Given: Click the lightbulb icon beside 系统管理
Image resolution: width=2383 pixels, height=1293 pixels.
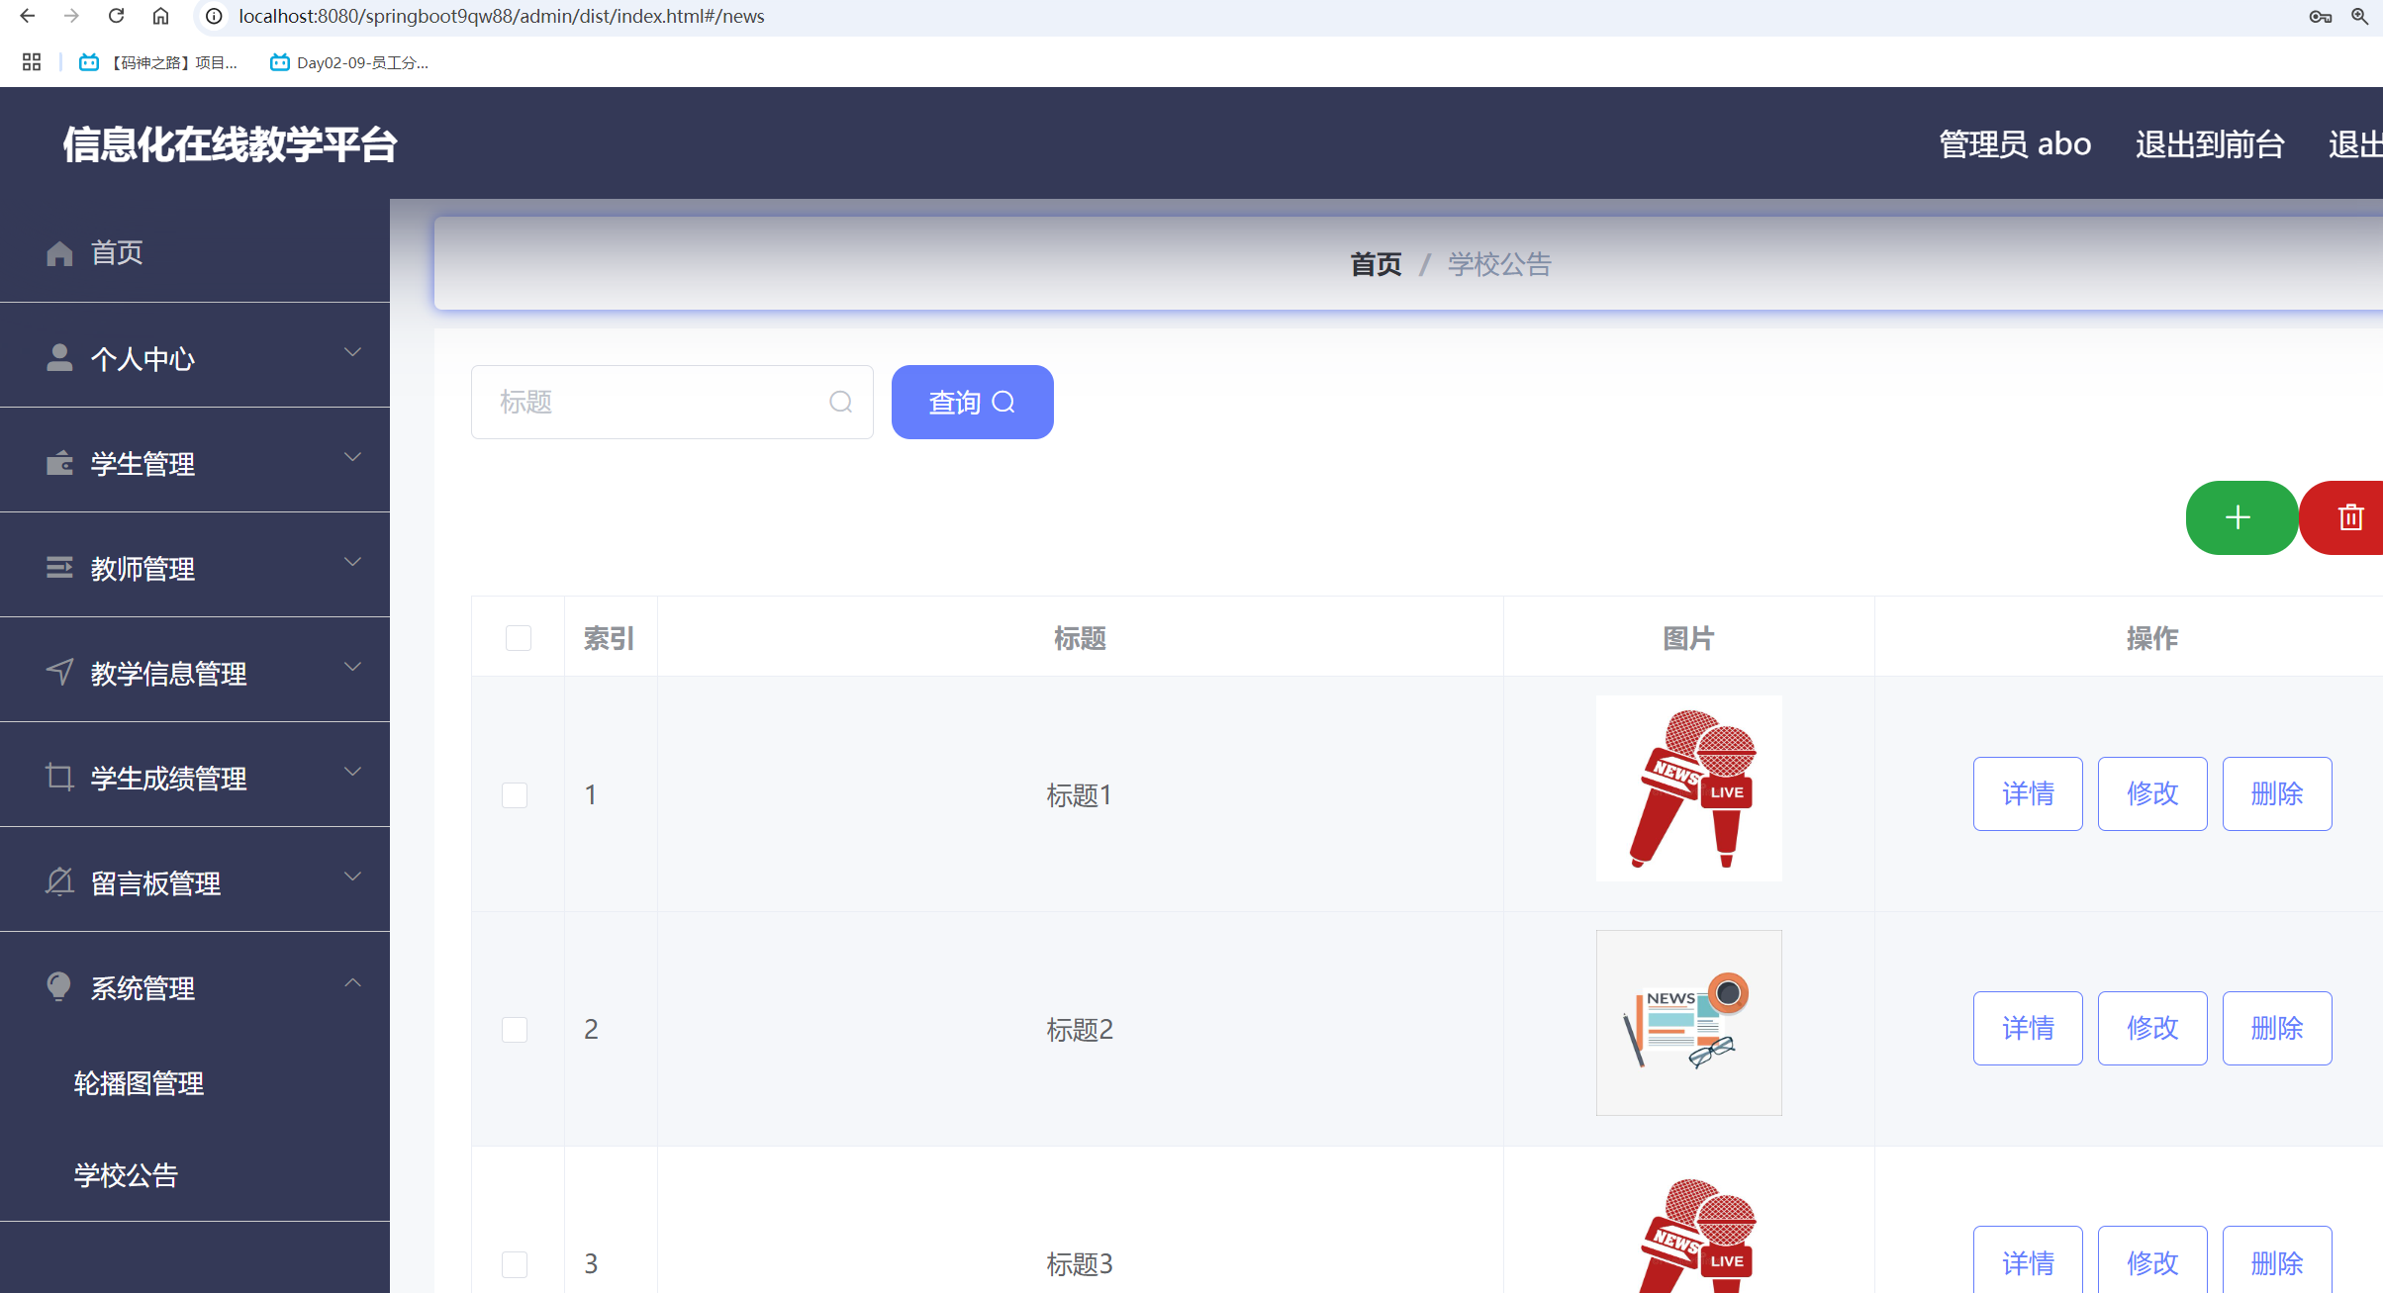Looking at the screenshot, I should 58,986.
